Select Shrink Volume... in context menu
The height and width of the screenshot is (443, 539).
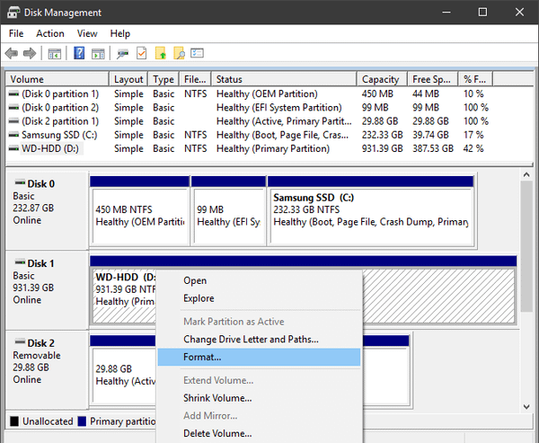(217, 398)
